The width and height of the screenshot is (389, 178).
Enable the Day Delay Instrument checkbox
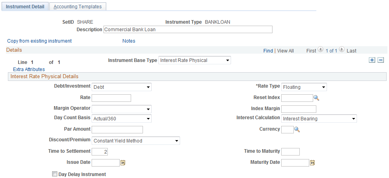tap(55, 174)
